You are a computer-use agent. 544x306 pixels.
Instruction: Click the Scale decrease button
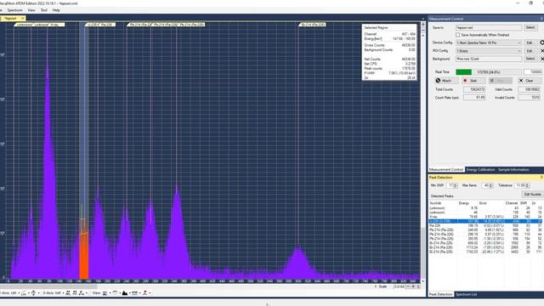tap(408, 286)
